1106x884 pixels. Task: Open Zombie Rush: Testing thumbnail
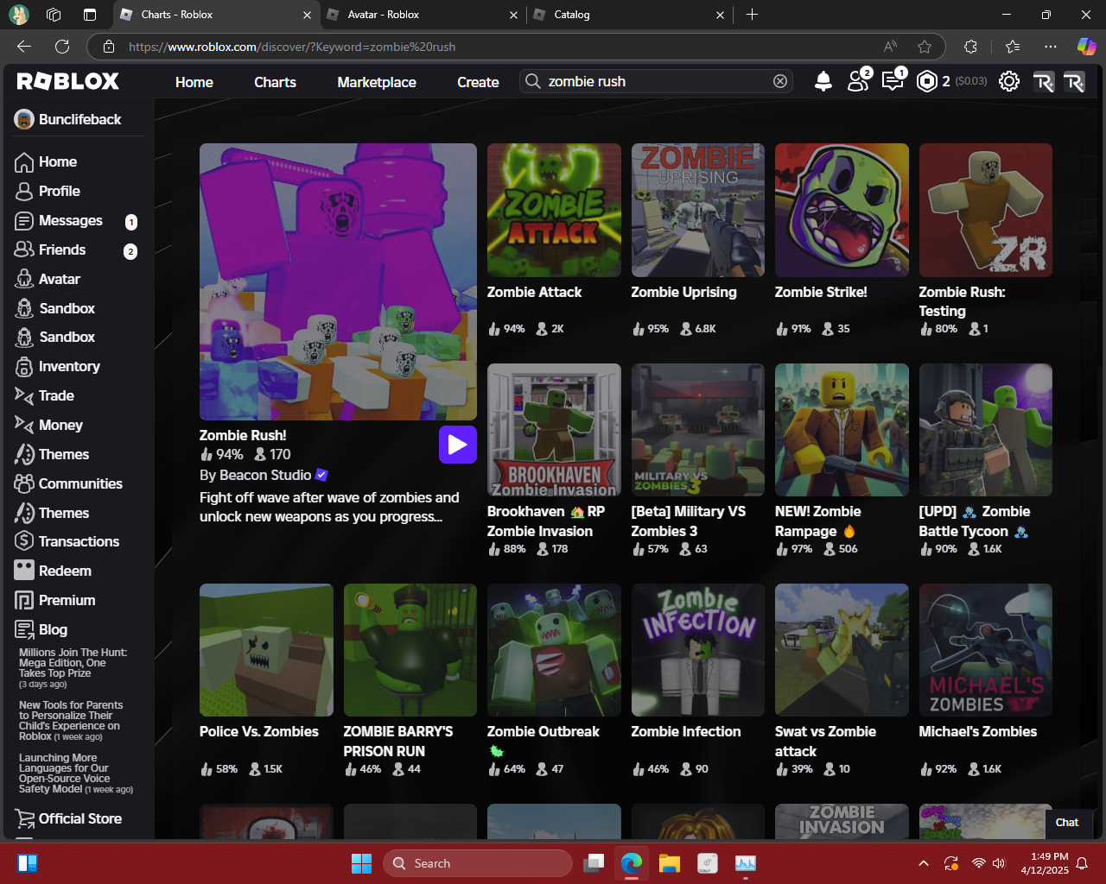986,210
